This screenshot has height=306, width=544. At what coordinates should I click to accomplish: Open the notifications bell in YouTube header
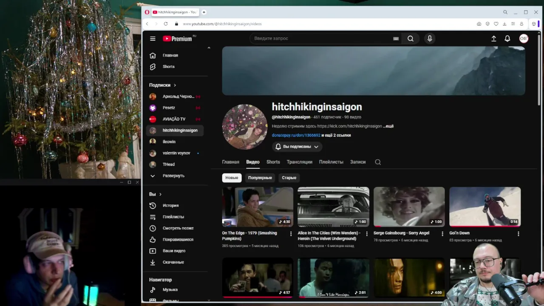click(x=507, y=39)
